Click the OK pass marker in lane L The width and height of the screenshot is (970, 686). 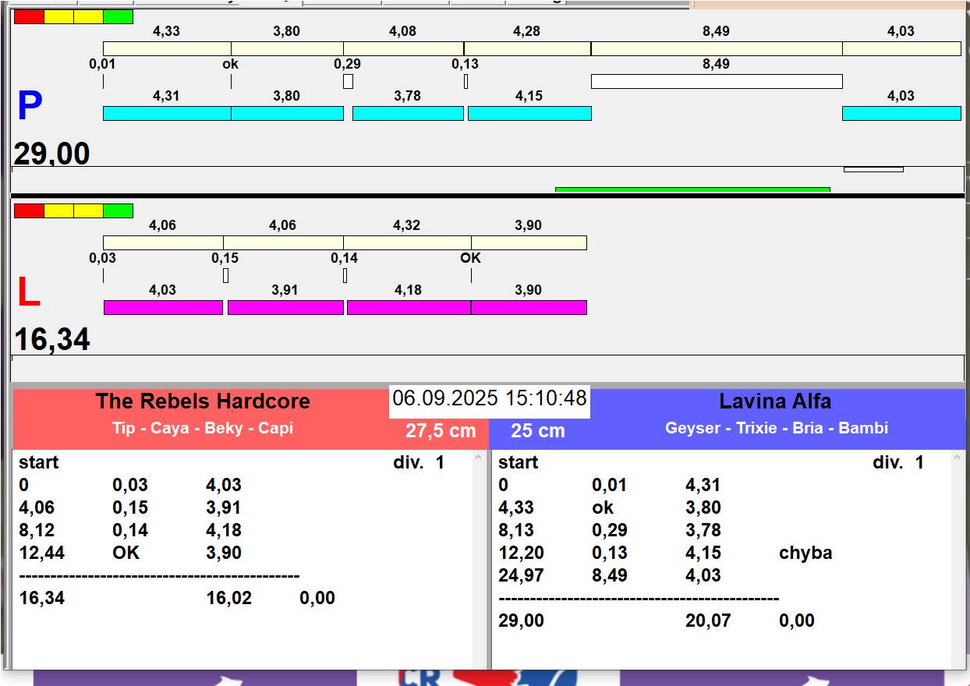(x=470, y=258)
